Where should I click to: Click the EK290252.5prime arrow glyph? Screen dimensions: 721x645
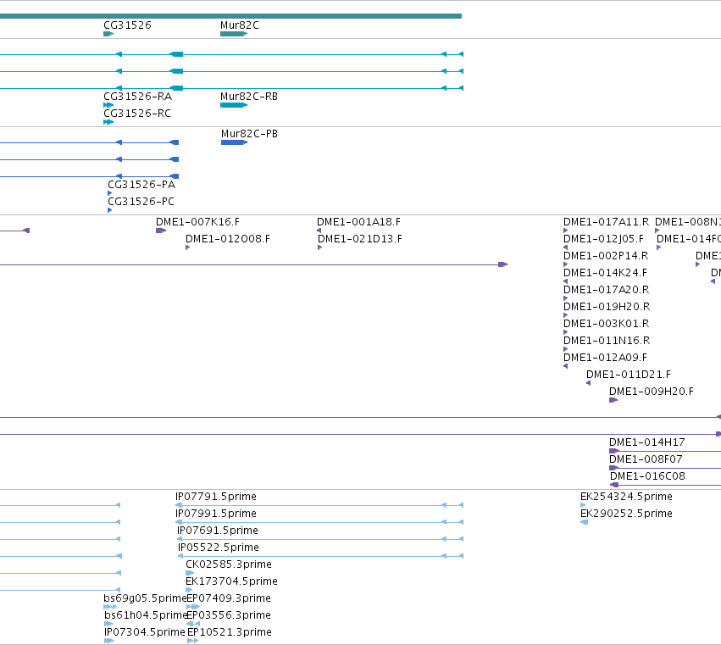585,523
